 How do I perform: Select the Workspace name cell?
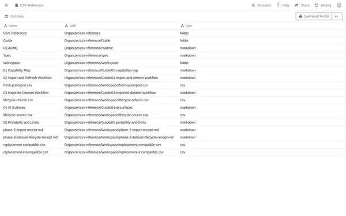[x=12, y=63]
